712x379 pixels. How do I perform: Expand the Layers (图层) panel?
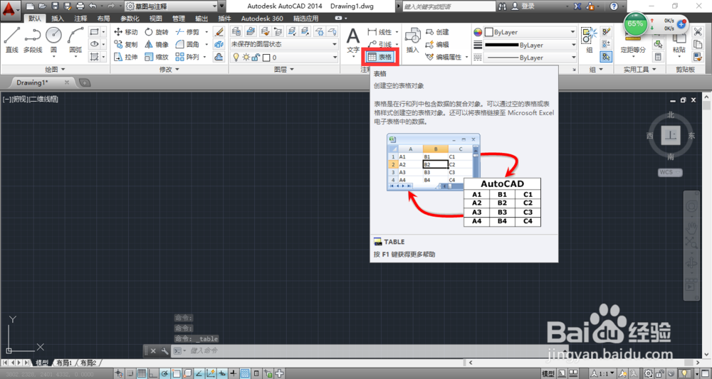[x=284, y=70]
